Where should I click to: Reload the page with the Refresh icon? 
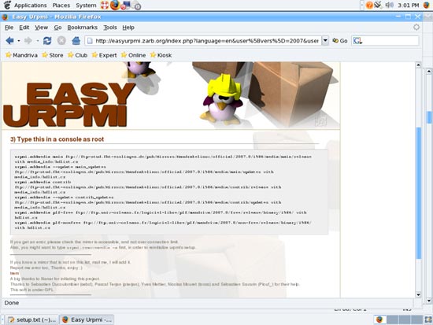[47, 41]
